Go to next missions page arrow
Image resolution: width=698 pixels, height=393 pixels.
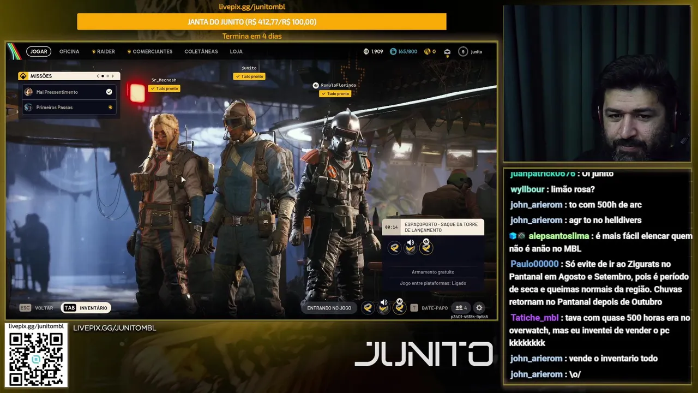pos(113,76)
